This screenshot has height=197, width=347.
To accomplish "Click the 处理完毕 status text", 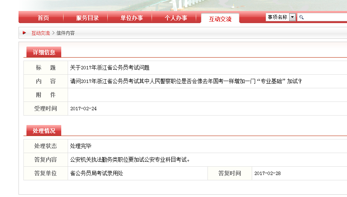I will pyautogui.click(x=81, y=146).
